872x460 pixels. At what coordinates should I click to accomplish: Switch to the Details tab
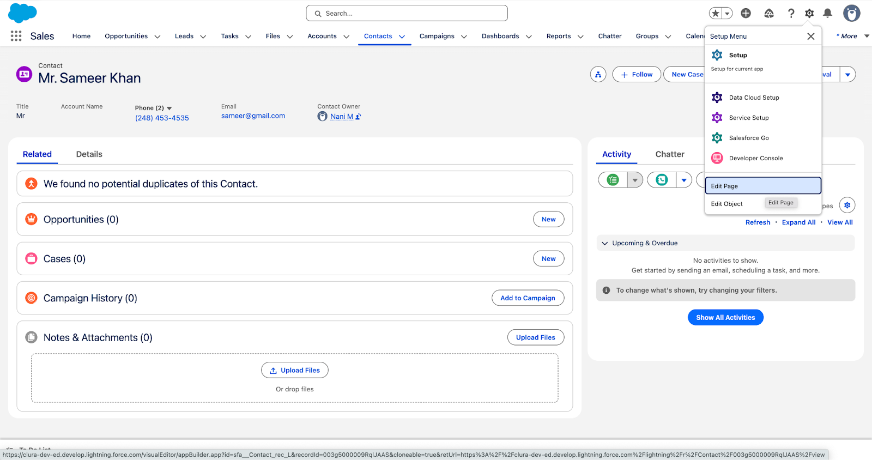tap(89, 154)
